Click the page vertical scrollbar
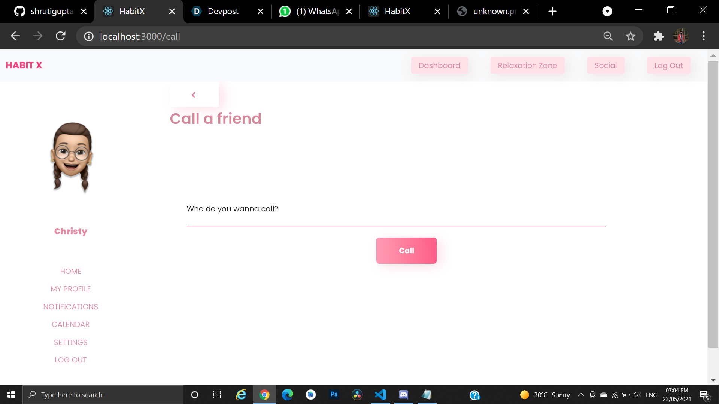Screen dimensions: 719x404 click(713, 204)
